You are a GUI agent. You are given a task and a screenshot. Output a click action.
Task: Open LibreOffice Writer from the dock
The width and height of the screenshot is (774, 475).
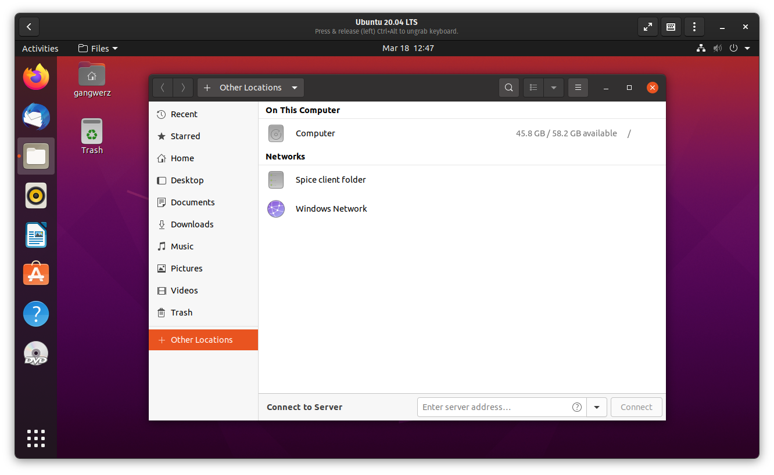pyautogui.click(x=36, y=235)
